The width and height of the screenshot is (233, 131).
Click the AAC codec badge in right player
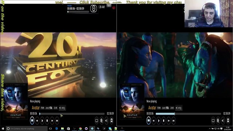(165, 108)
